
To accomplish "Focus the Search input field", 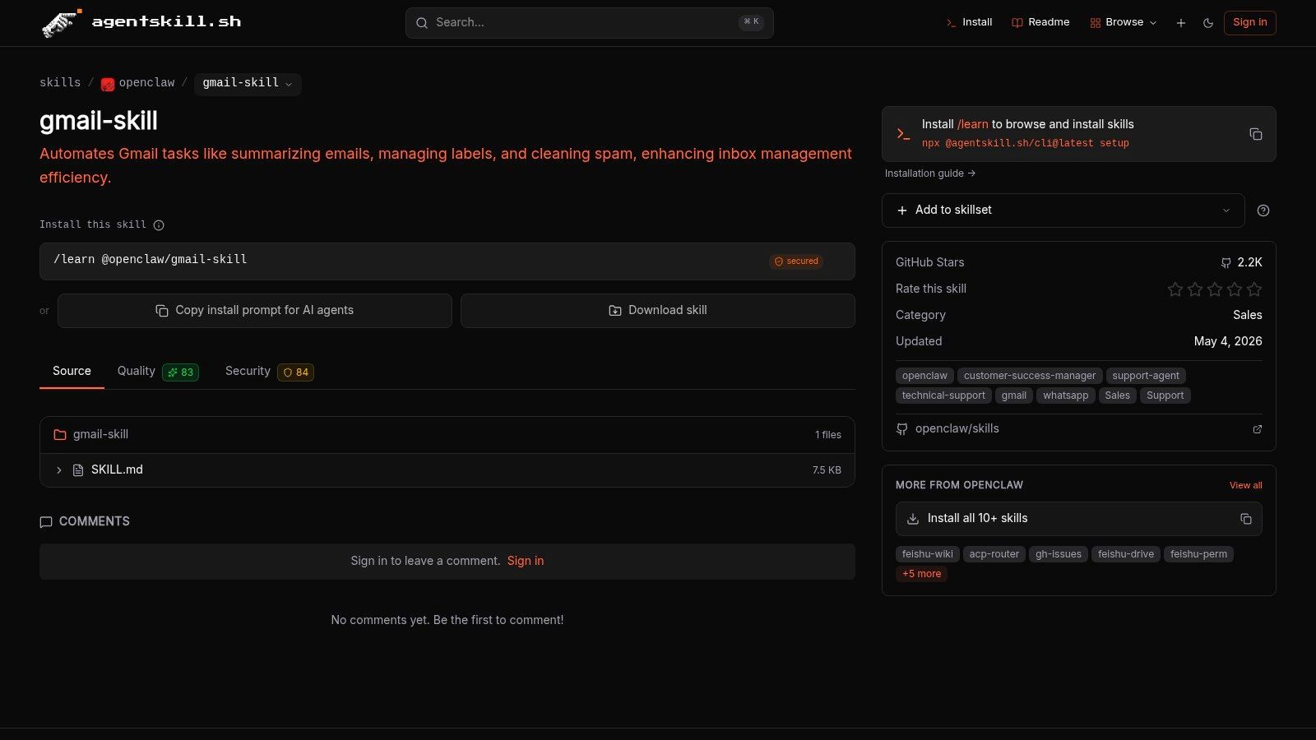I will click(589, 23).
